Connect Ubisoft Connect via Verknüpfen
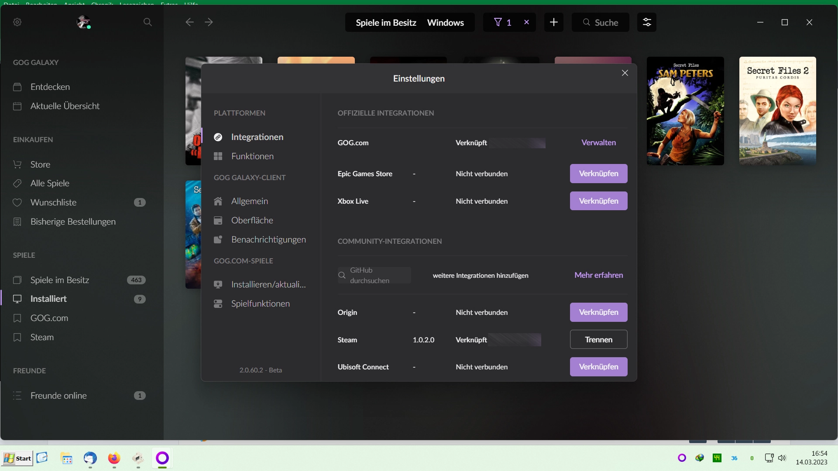 point(598,367)
